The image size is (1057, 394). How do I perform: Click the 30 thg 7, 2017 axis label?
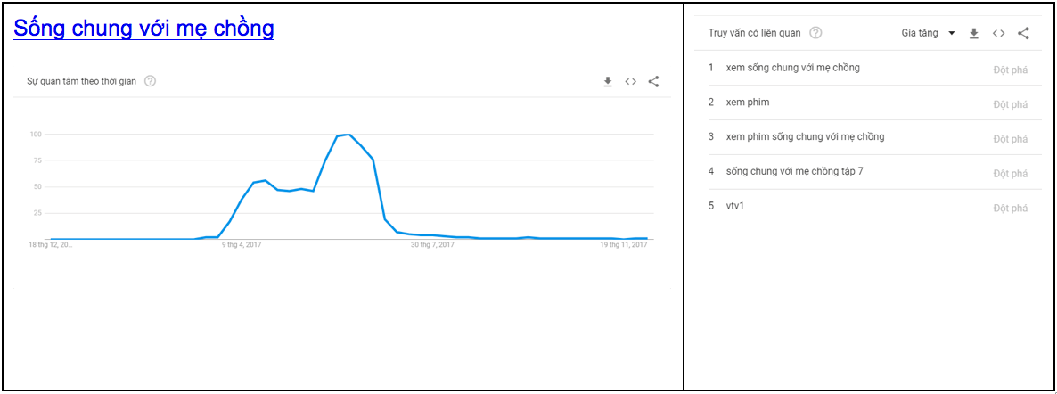pyautogui.click(x=433, y=245)
